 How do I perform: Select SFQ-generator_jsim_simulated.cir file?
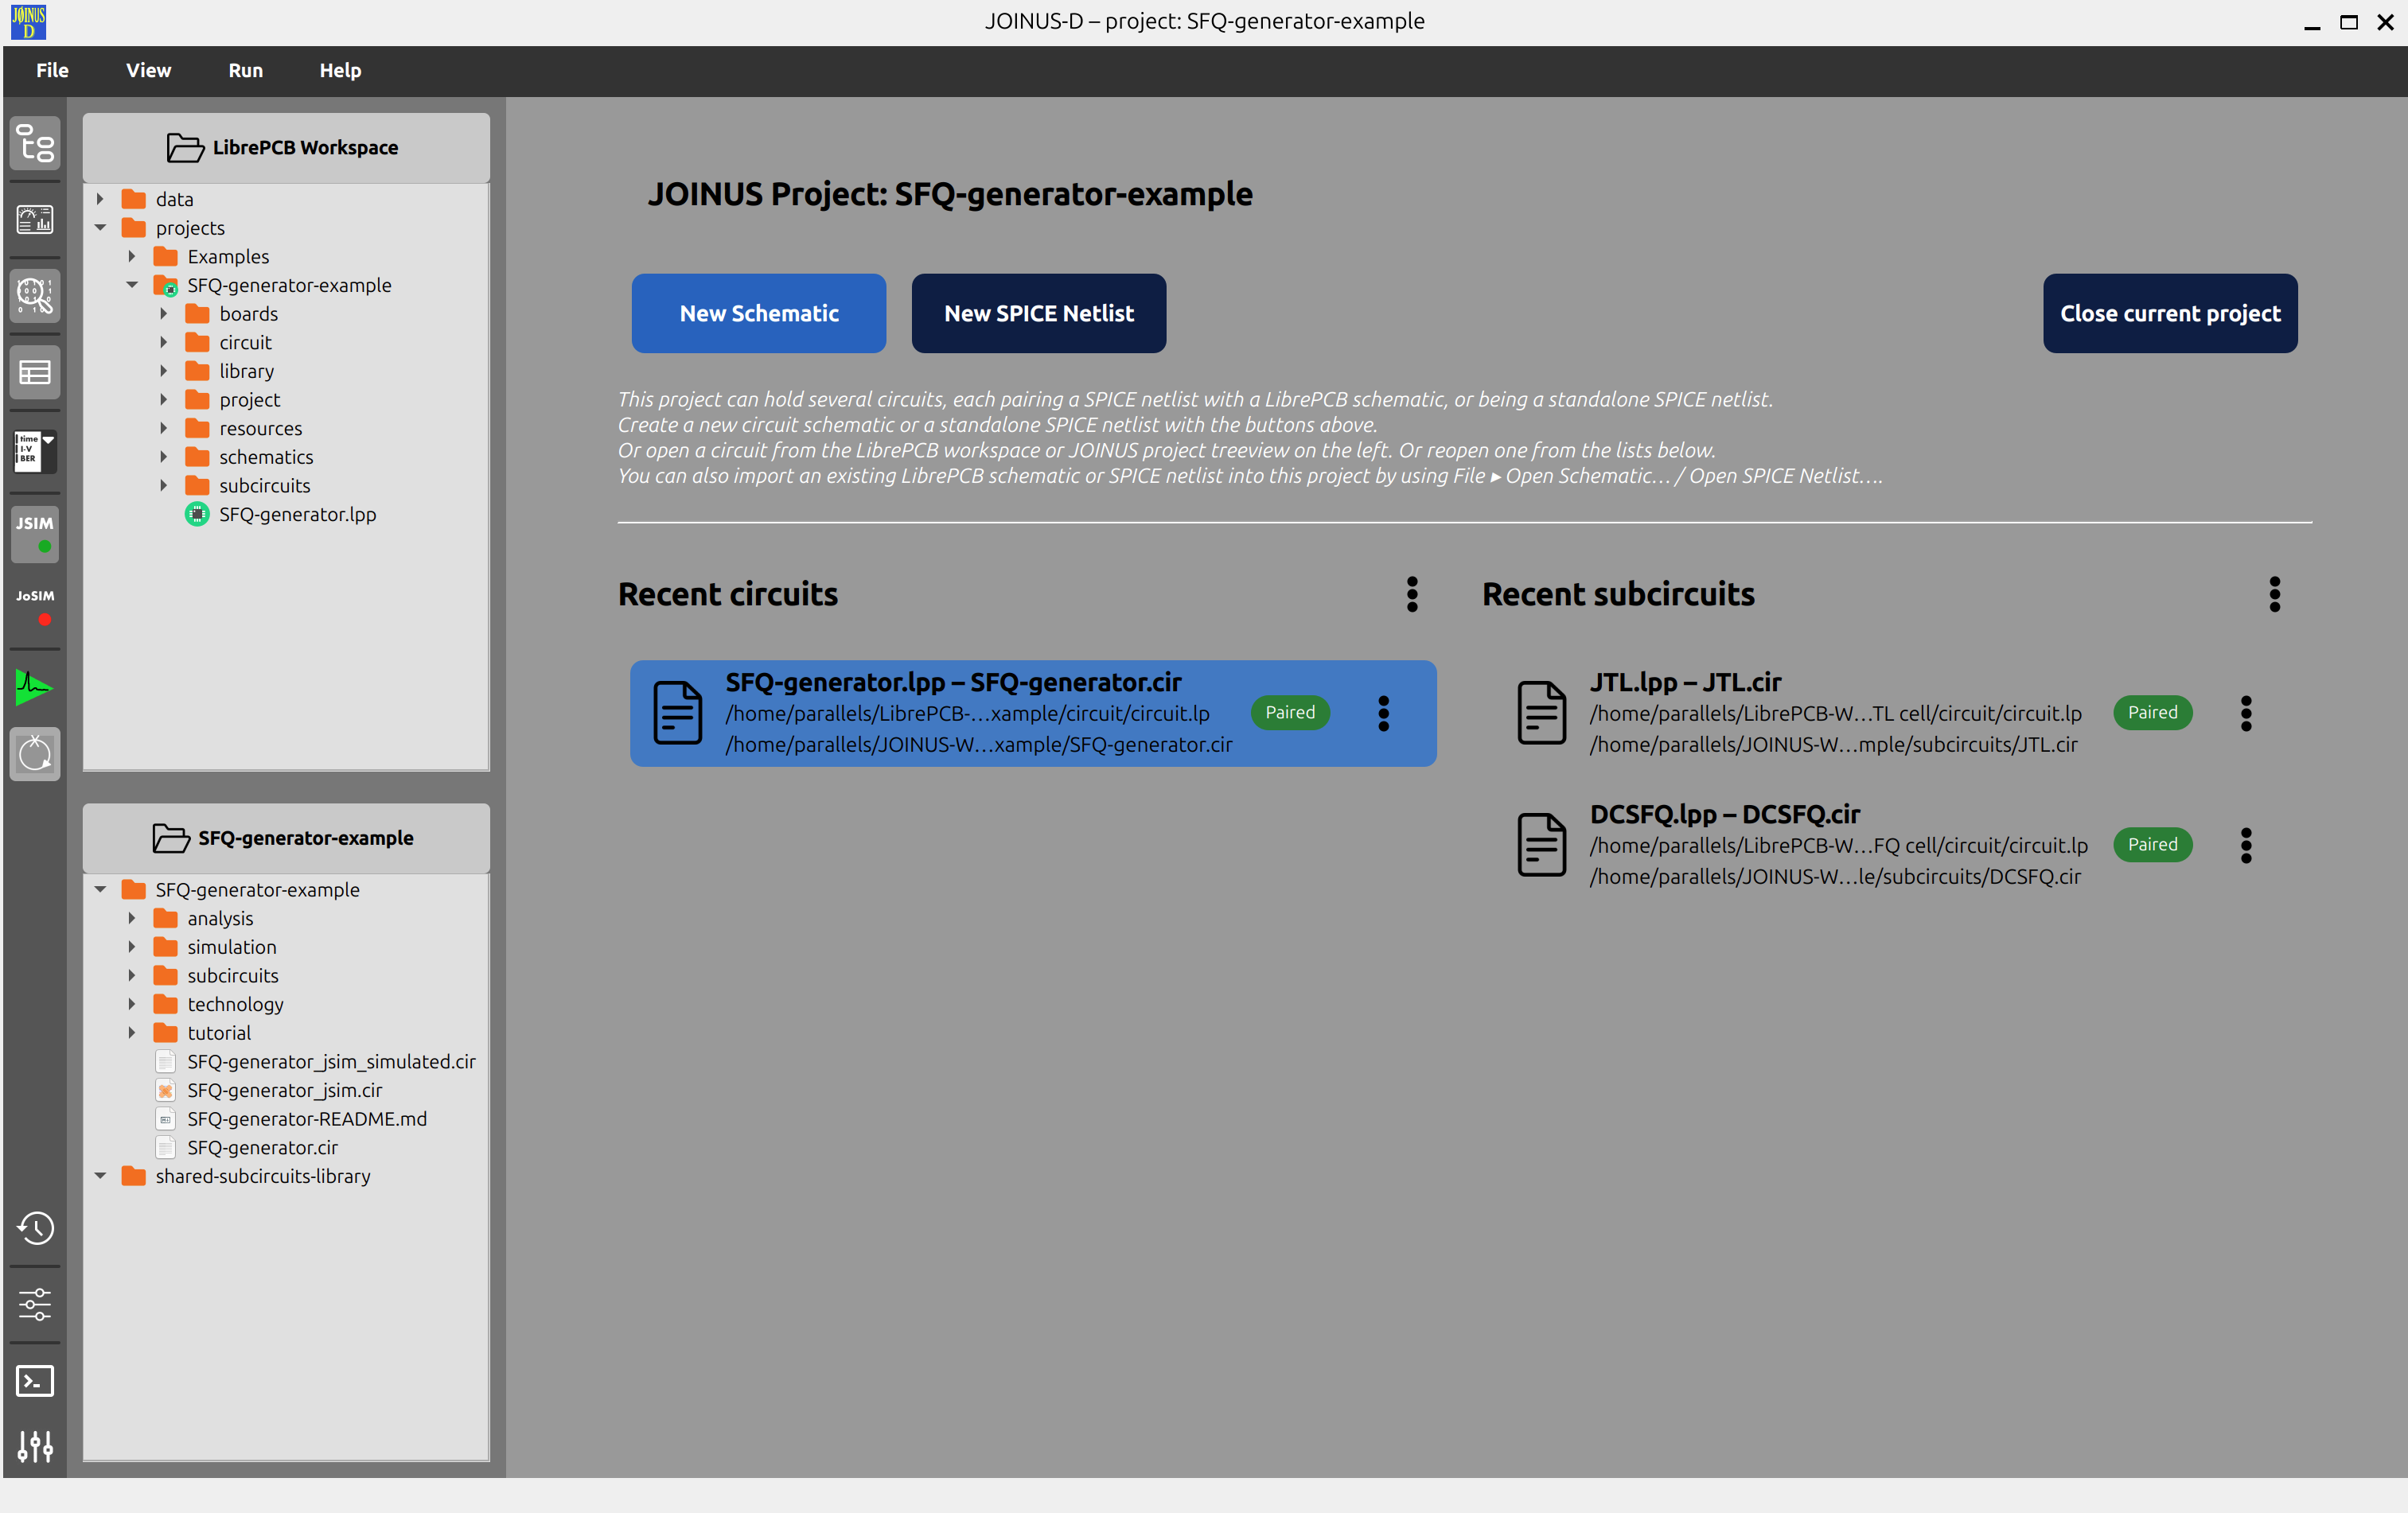click(331, 1061)
